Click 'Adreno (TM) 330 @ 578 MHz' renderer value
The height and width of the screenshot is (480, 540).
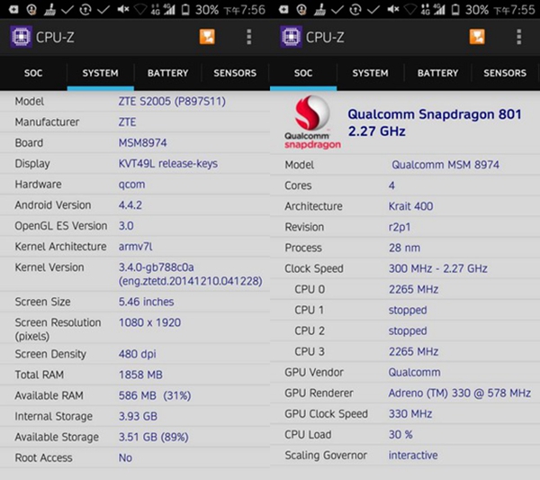[x=459, y=394]
